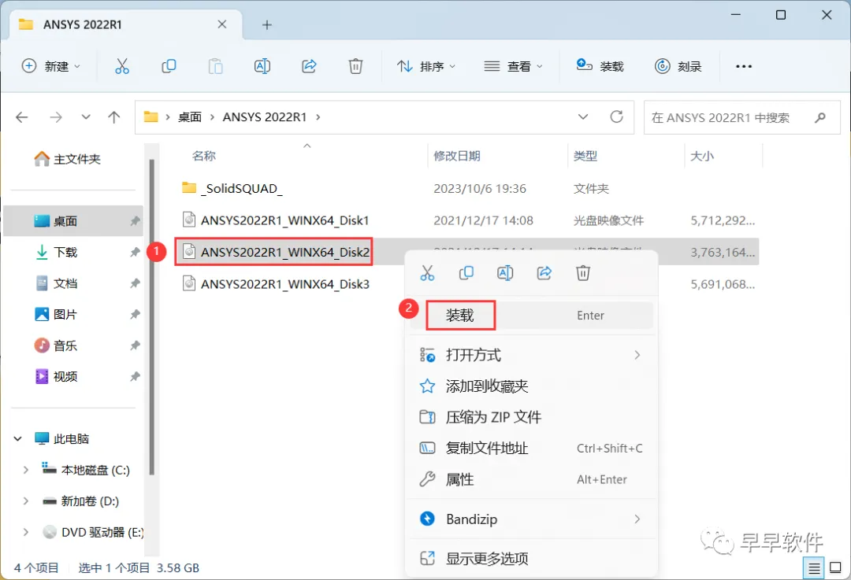Sort by 名称 column header
The image size is (851, 580).
(204, 156)
